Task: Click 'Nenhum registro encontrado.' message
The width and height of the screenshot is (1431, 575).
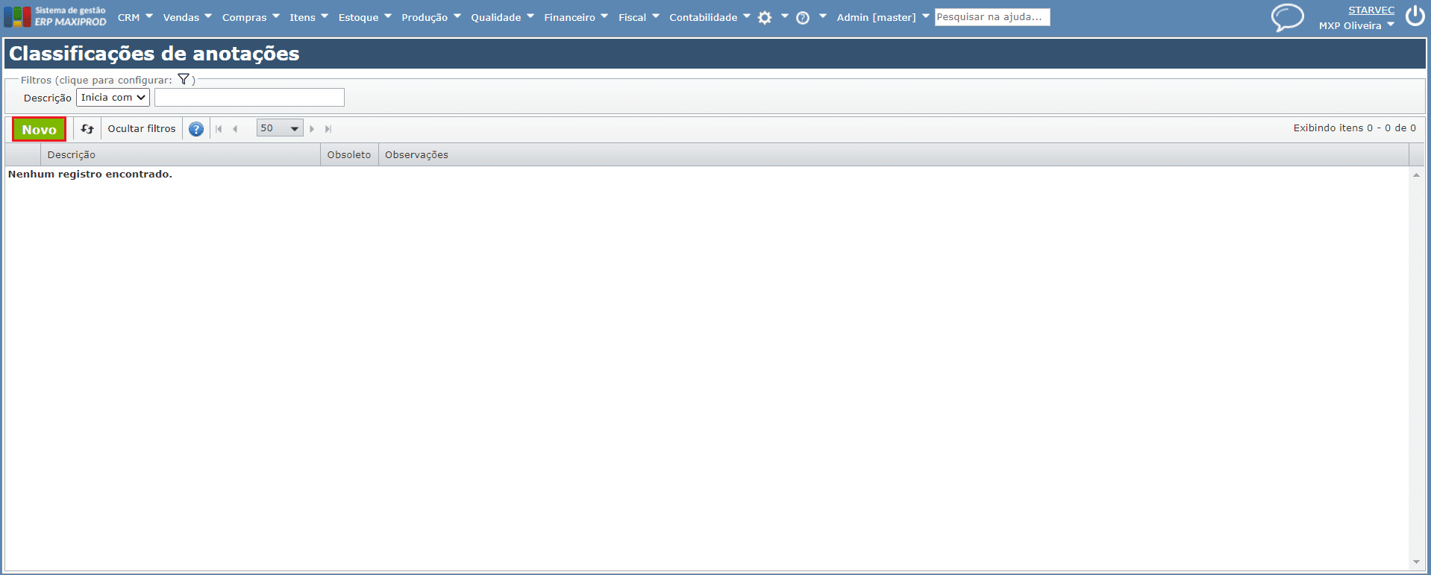Action: 90,174
